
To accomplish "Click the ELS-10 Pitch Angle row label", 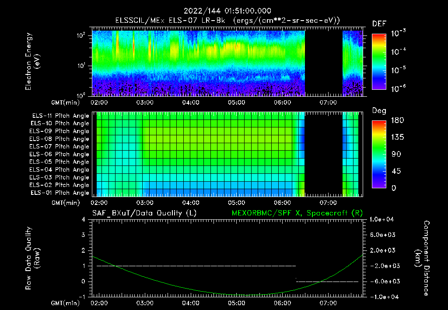I will pos(60,123).
